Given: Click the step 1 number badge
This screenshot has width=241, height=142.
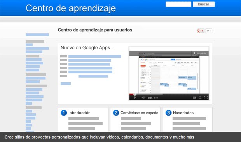Looking at the screenshot, I should 64,113.
